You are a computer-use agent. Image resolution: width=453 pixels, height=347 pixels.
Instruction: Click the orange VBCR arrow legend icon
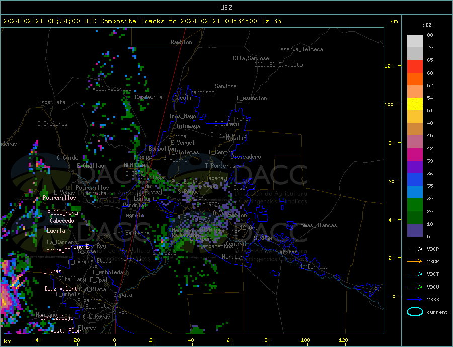415,262
